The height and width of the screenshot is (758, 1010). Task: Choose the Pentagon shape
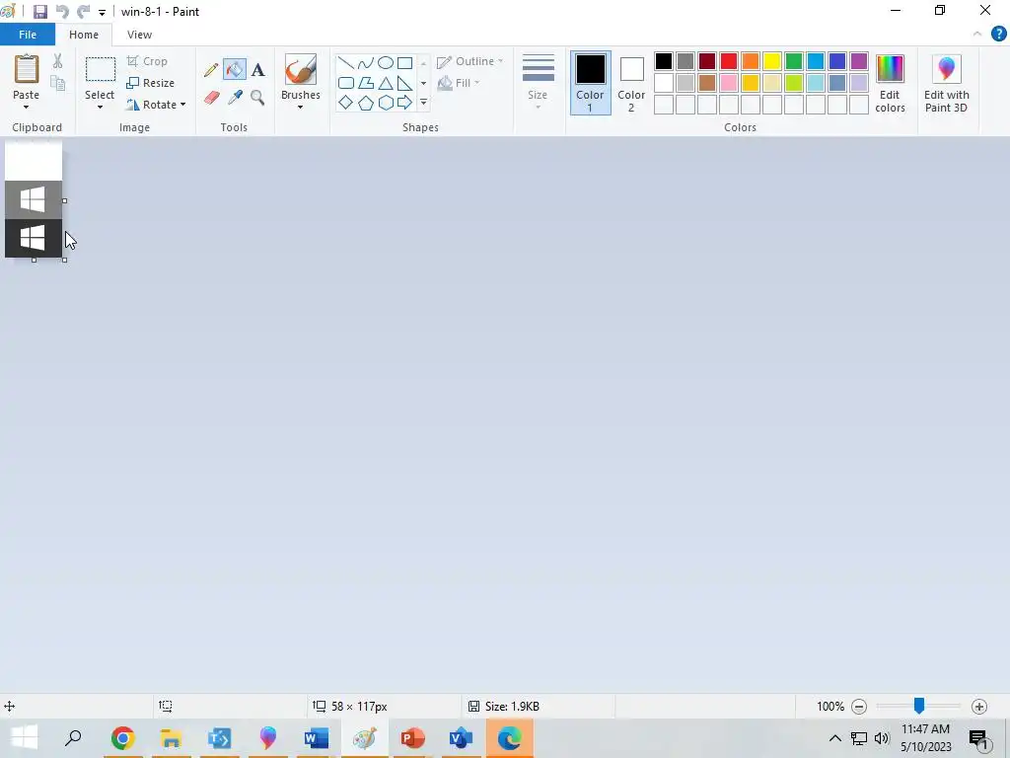point(365,103)
